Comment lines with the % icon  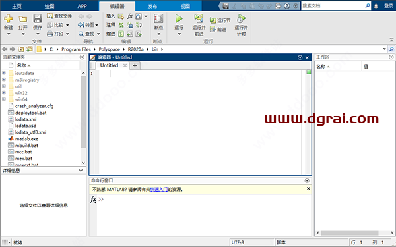point(121,25)
